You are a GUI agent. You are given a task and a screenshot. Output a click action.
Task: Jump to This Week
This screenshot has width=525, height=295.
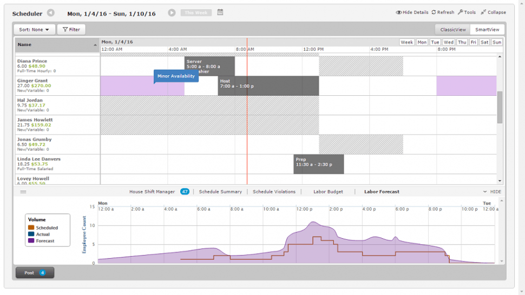click(x=196, y=13)
